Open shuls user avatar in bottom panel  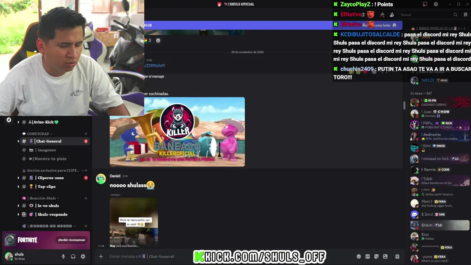[8, 257]
